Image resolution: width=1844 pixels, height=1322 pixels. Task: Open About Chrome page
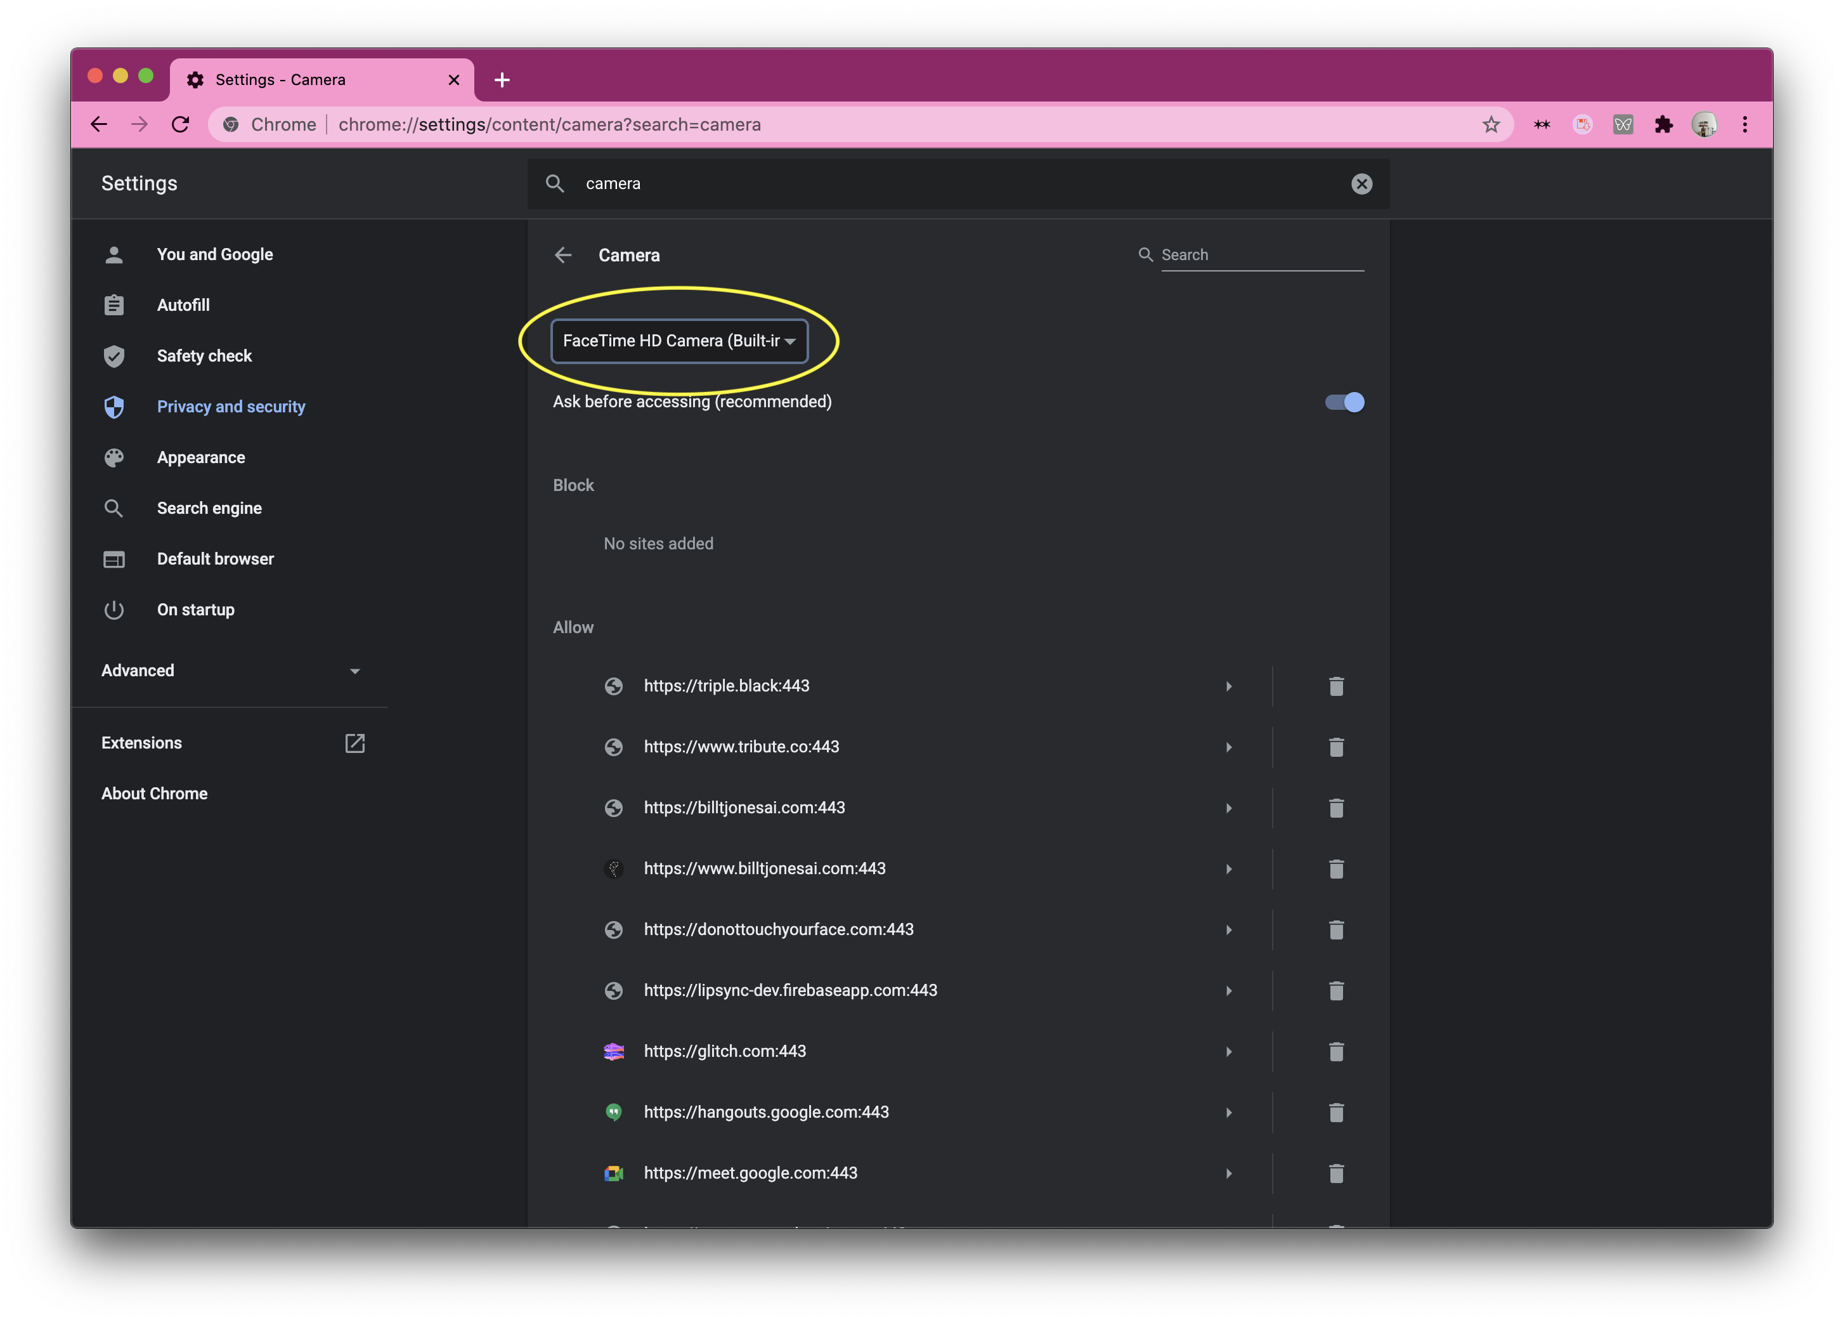click(x=155, y=794)
